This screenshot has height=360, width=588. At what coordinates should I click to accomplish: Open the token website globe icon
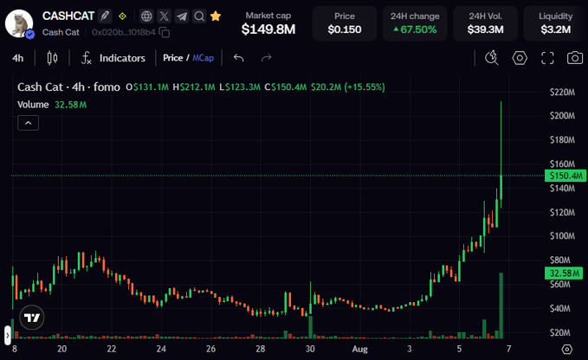click(x=146, y=16)
